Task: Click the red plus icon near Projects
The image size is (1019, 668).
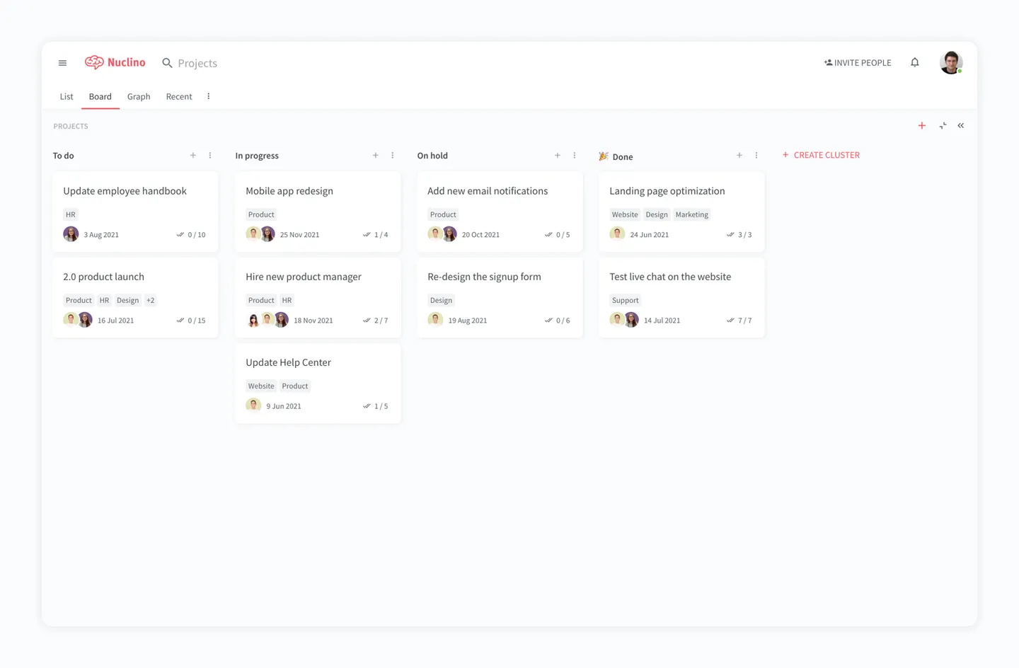Action: 921,125
